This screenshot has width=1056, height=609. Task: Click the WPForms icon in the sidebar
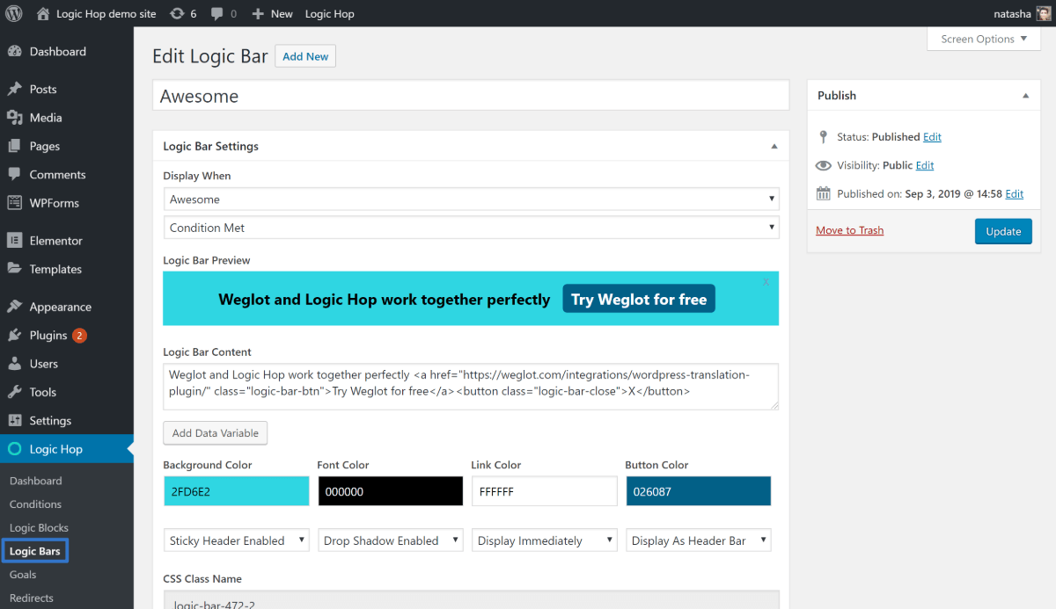(15, 202)
